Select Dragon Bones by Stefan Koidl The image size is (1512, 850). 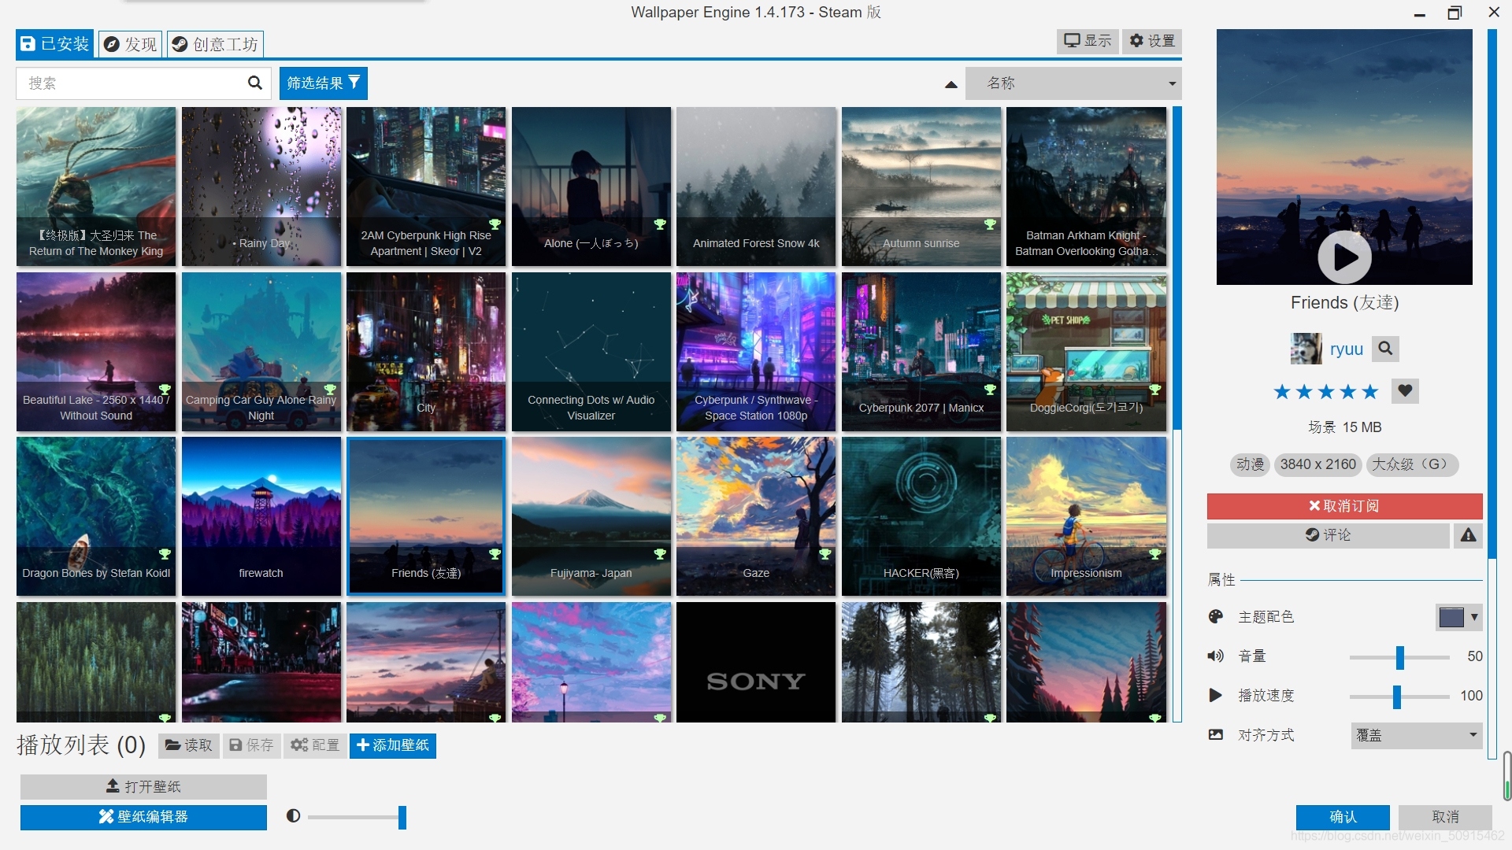96,516
